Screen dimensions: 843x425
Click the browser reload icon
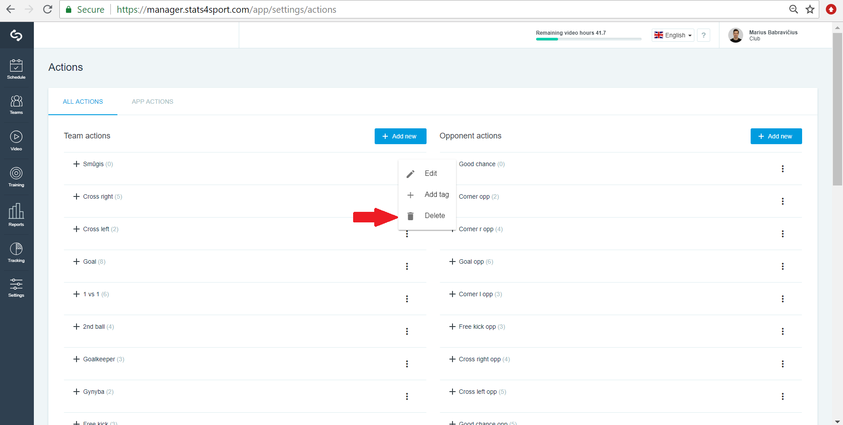47,9
